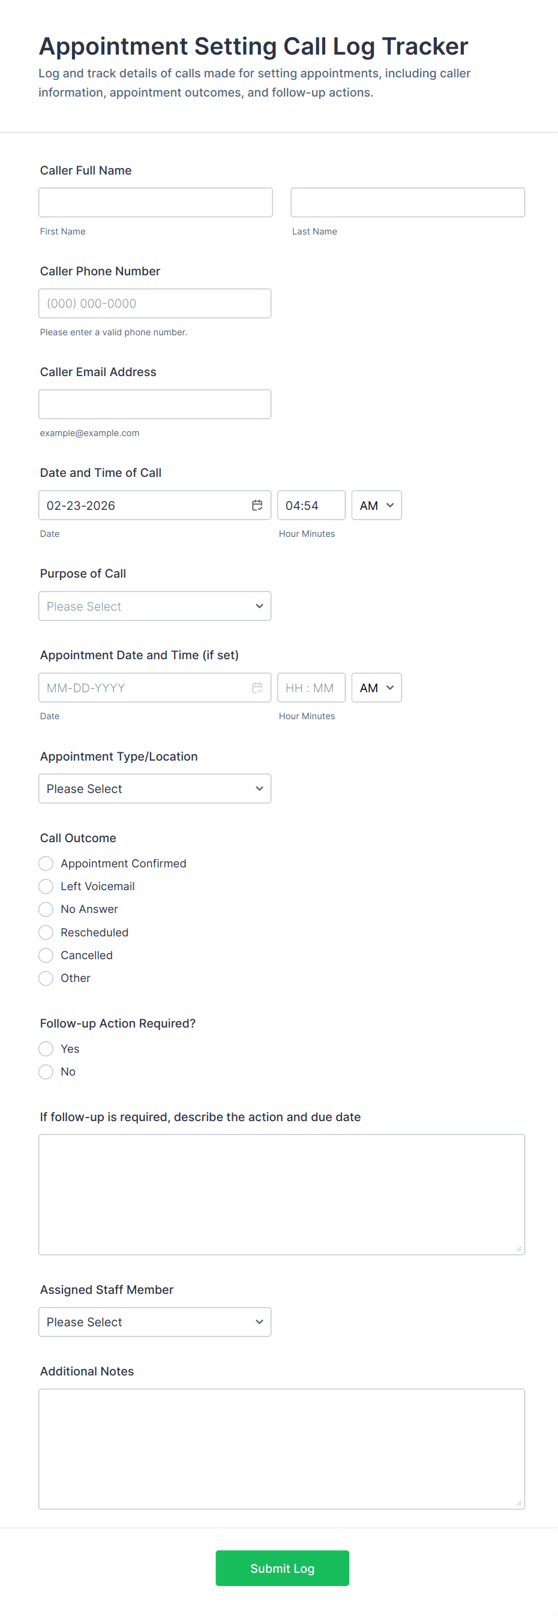Screen dimensions: 558x1616
Task: Open calendar picker for appointment date
Action: (257, 688)
